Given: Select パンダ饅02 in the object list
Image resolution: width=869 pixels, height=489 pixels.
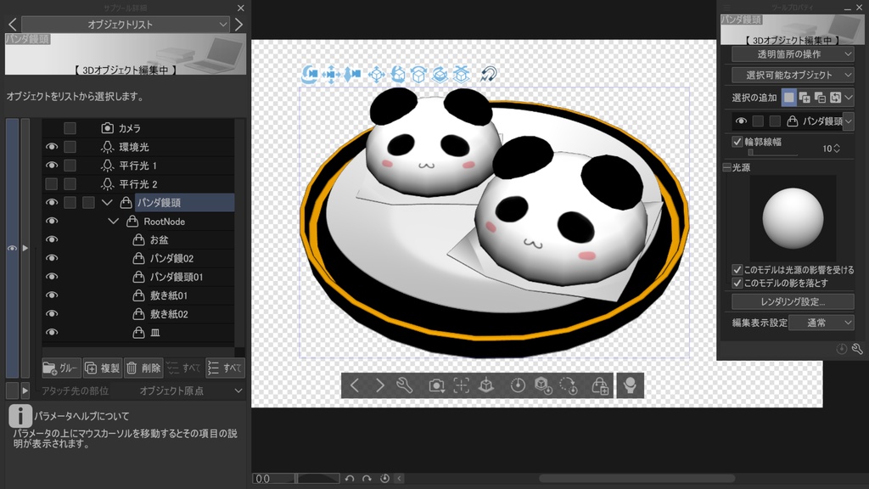Looking at the screenshot, I should (x=171, y=258).
